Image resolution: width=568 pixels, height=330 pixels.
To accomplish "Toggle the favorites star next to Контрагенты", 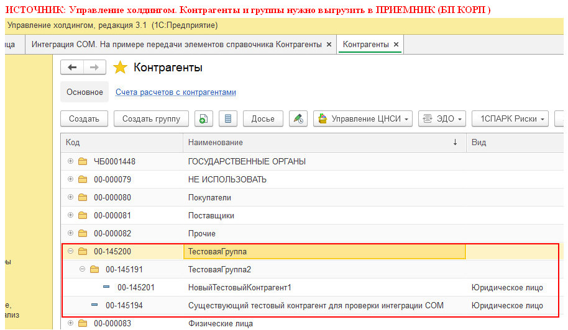I will pyautogui.click(x=121, y=68).
